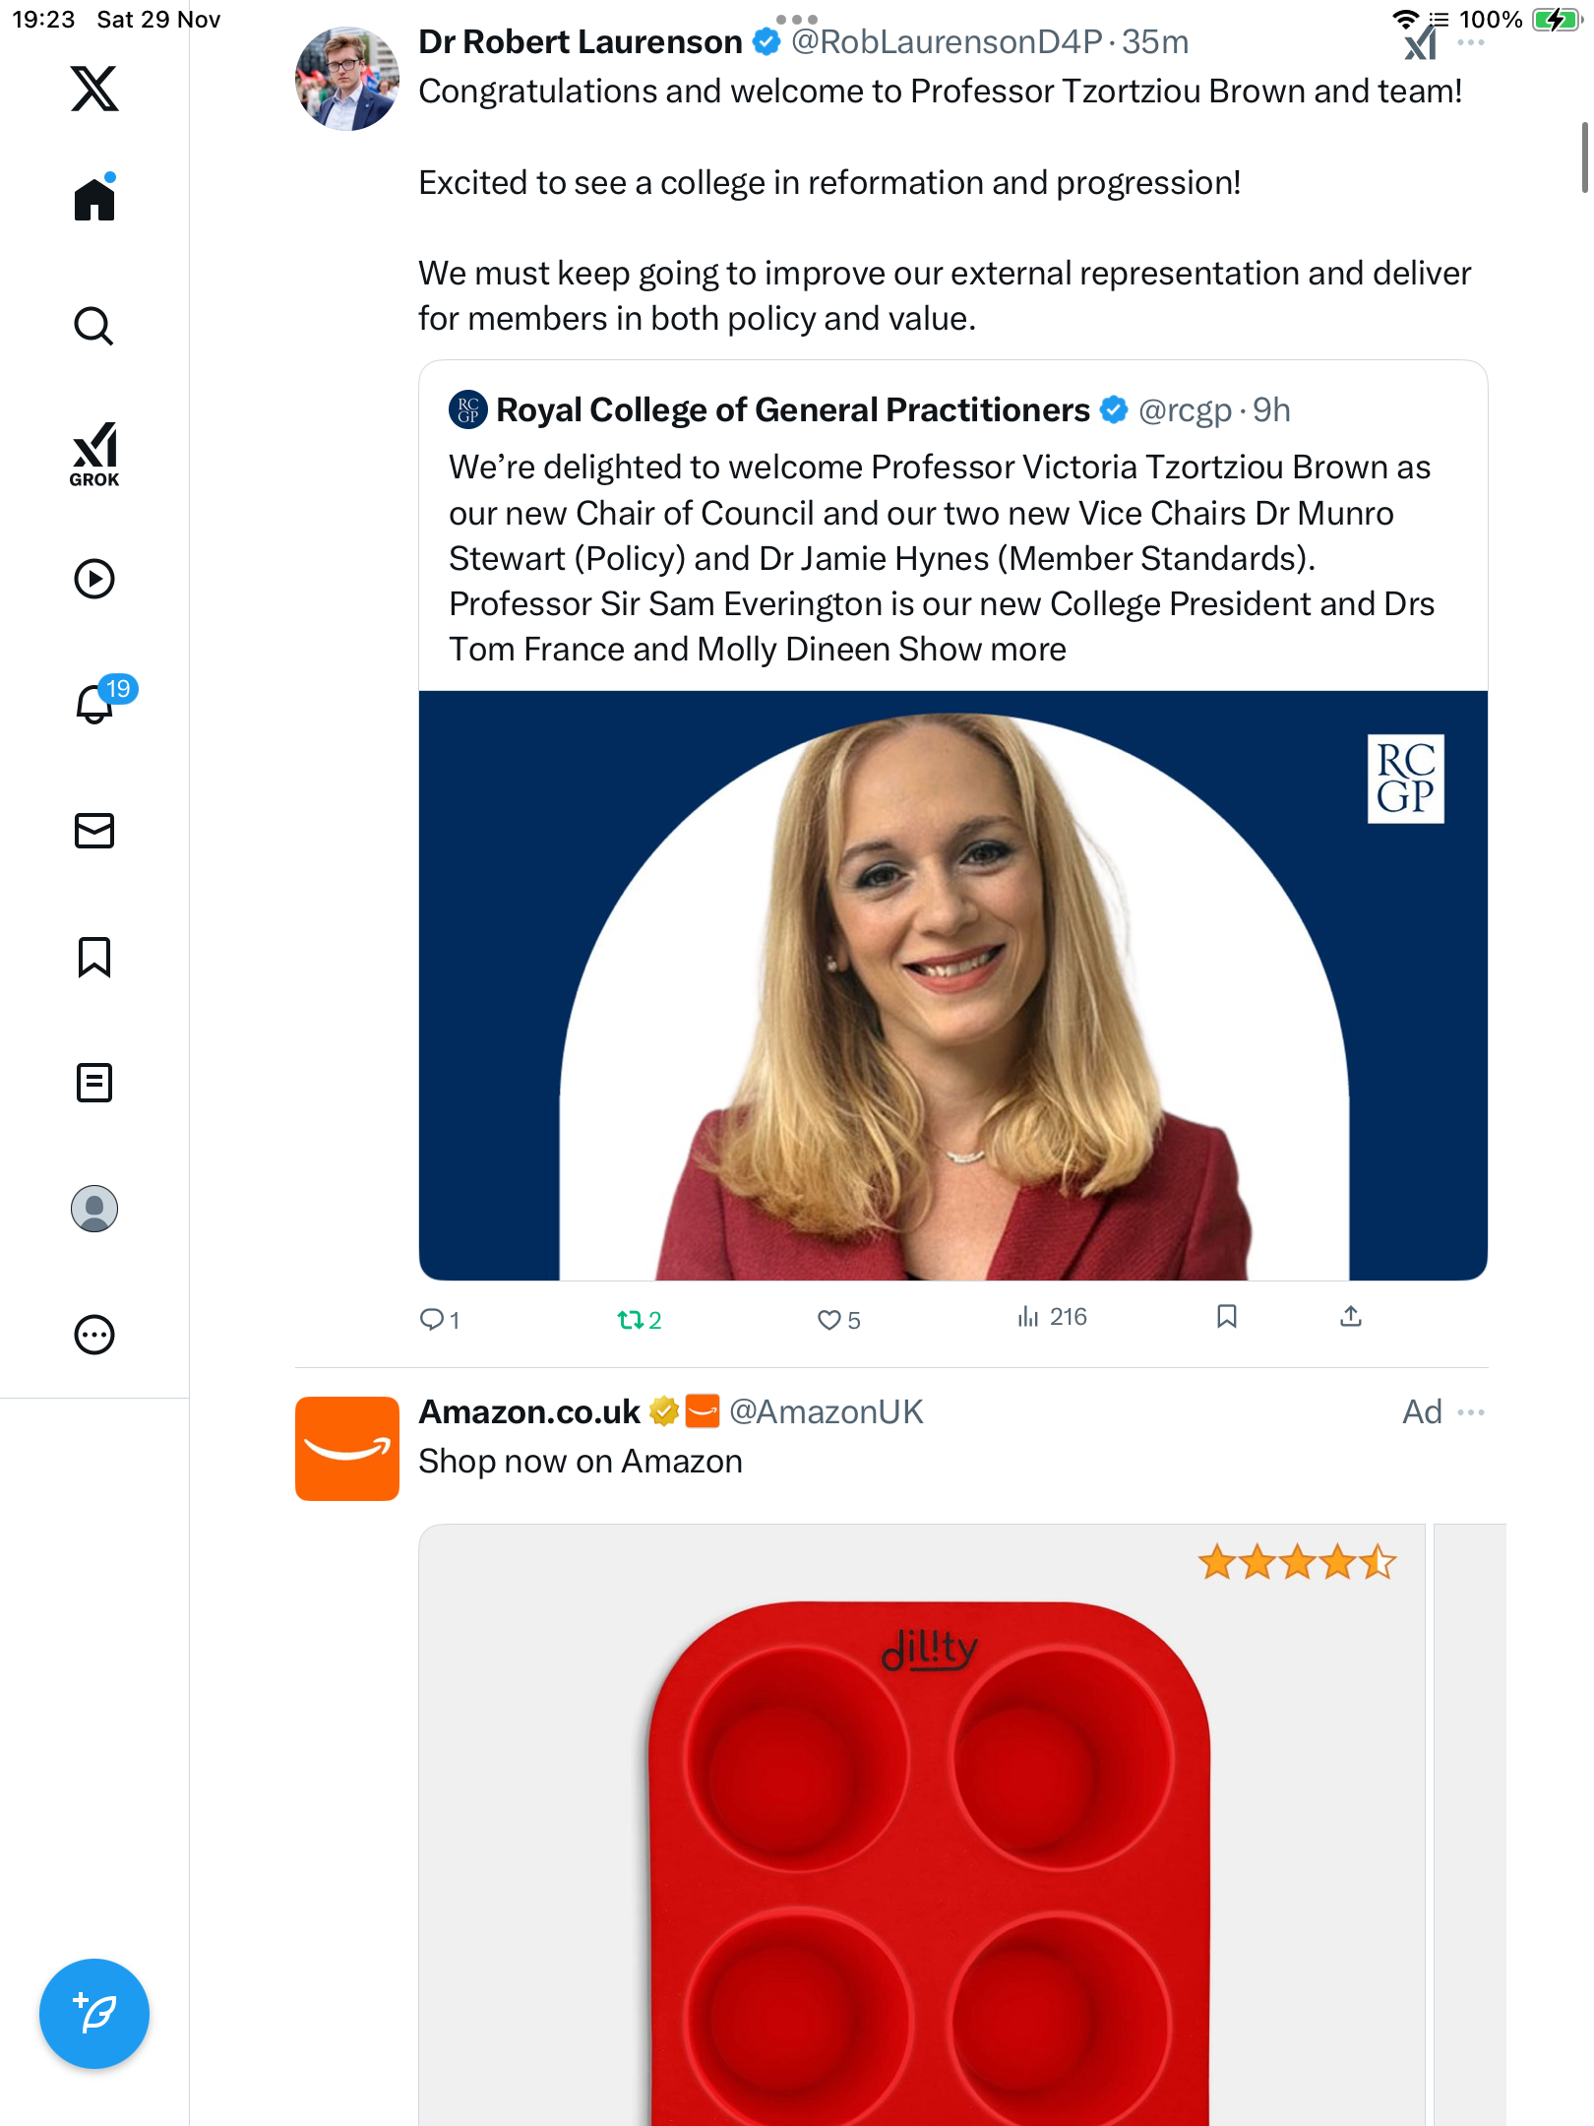Open more options on Laurenson's post
The height and width of the screenshot is (2126, 1594).
[1471, 43]
